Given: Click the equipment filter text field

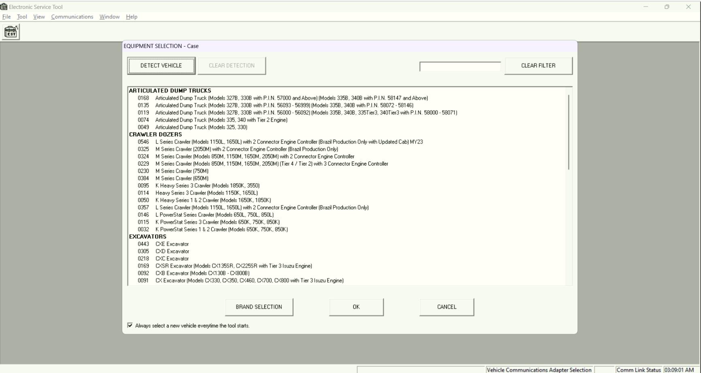Looking at the screenshot, I should 460,67.
